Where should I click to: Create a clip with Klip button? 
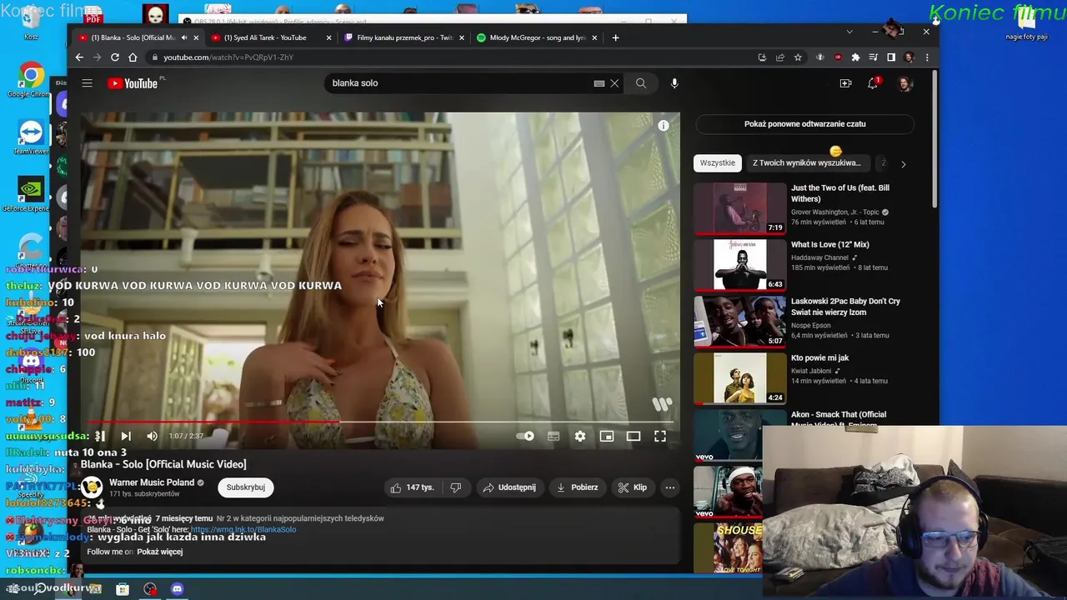(632, 487)
